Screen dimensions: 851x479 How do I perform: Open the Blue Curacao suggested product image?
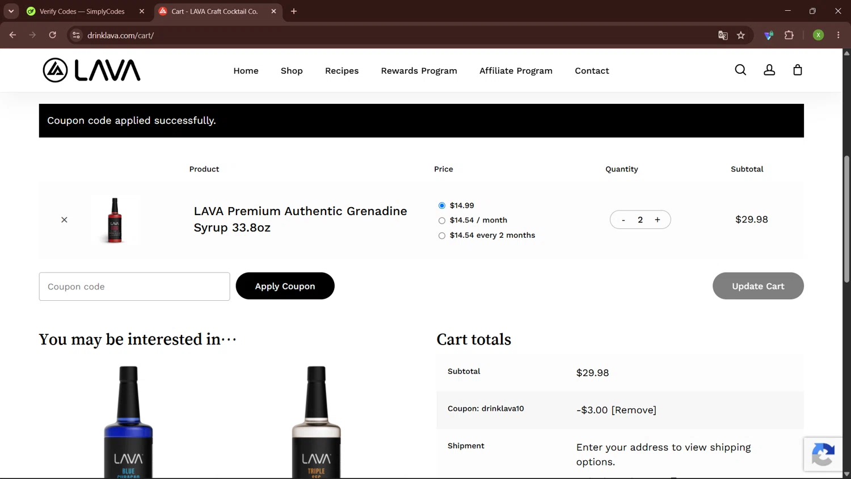[128, 422]
